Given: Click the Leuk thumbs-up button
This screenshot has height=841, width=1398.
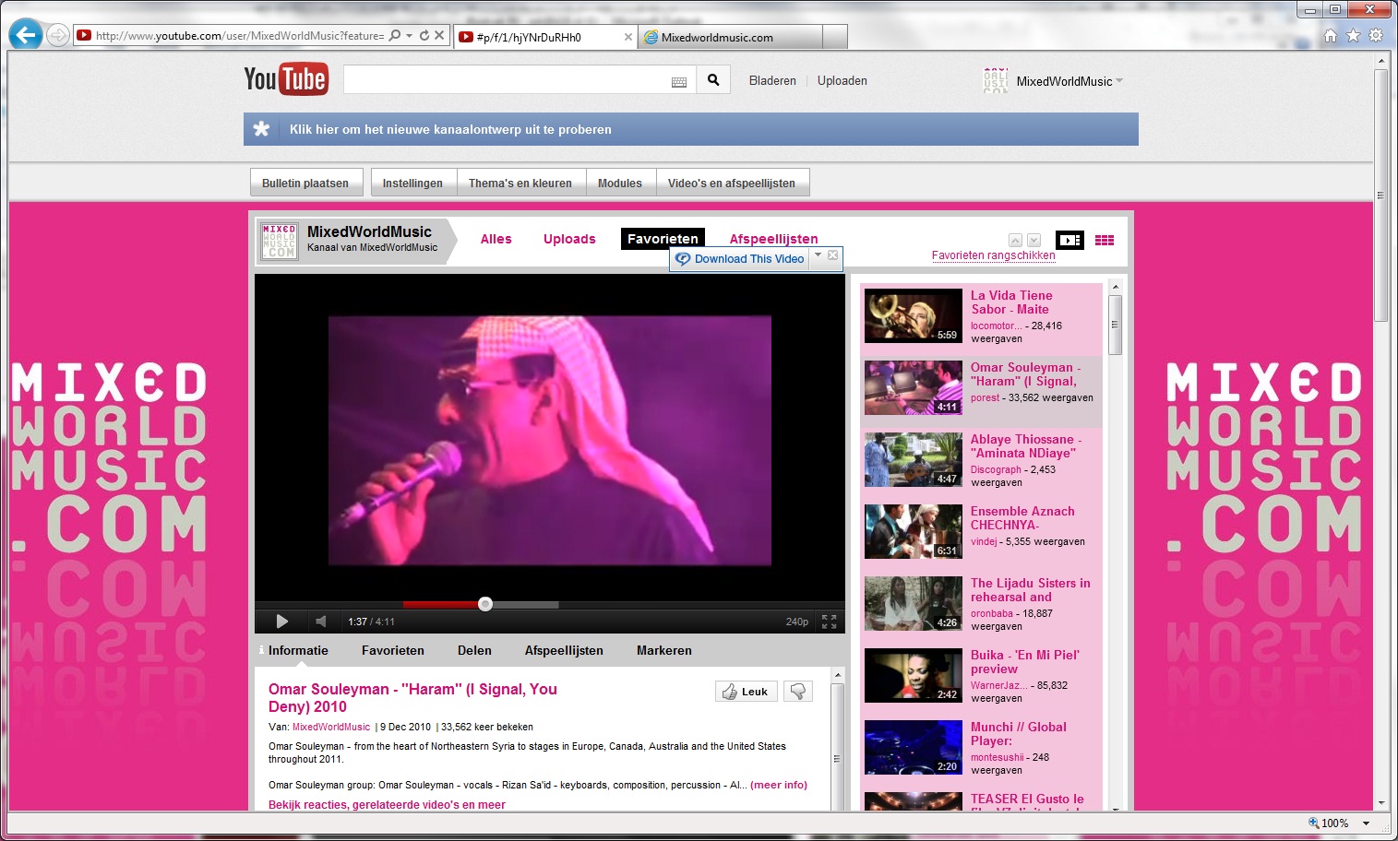Looking at the screenshot, I should coord(747,692).
